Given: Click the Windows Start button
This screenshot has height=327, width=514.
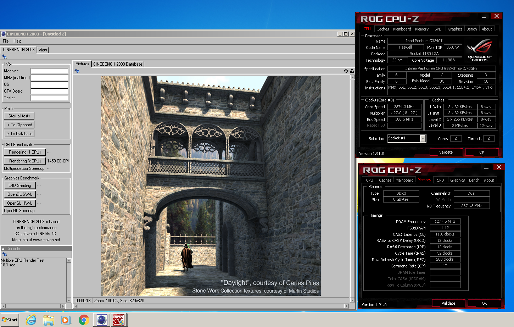Looking at the screenshot, I should 10,320.
